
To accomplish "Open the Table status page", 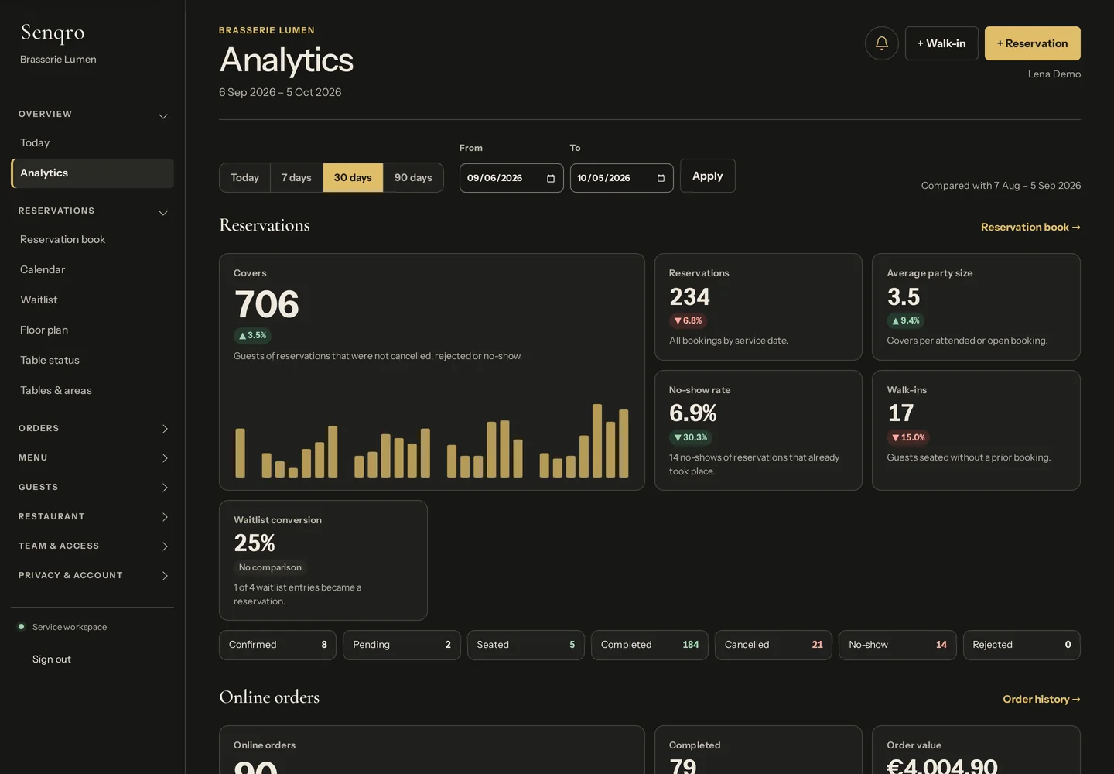I will coord(93,360).
